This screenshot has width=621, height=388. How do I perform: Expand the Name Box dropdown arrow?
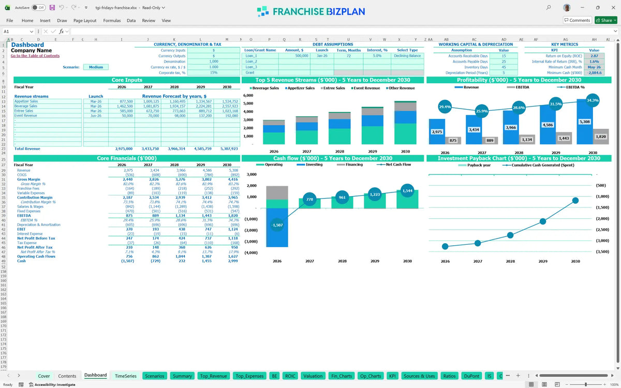(32, 32)
